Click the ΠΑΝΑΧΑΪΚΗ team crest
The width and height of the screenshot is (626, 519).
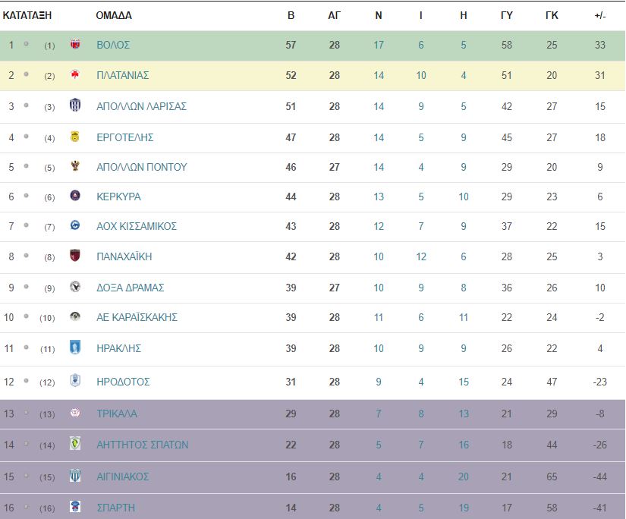point(74,256)
